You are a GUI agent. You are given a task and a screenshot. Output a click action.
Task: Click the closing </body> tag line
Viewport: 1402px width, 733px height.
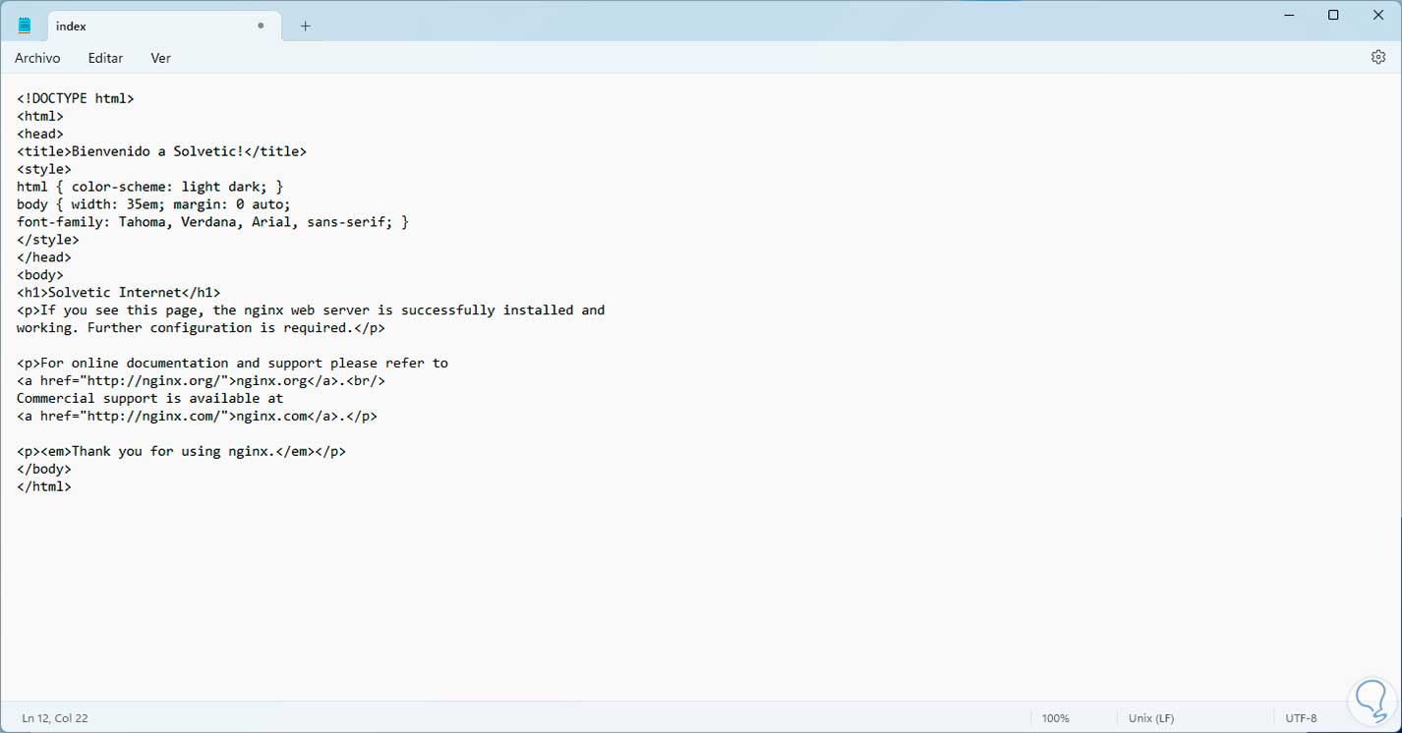click(44, 470)
